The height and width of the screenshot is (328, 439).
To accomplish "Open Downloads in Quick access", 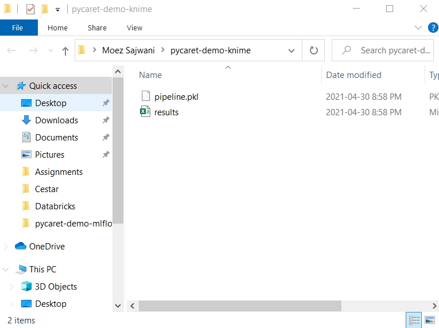I will click(56, 120).
